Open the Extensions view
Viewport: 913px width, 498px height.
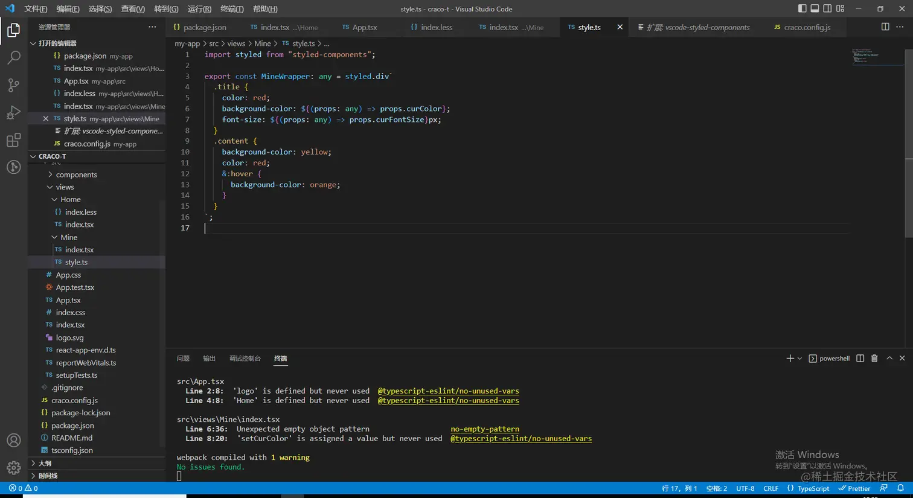13,141
